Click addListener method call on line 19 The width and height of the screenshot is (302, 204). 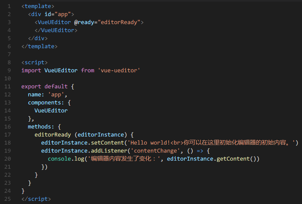(109, 151)
